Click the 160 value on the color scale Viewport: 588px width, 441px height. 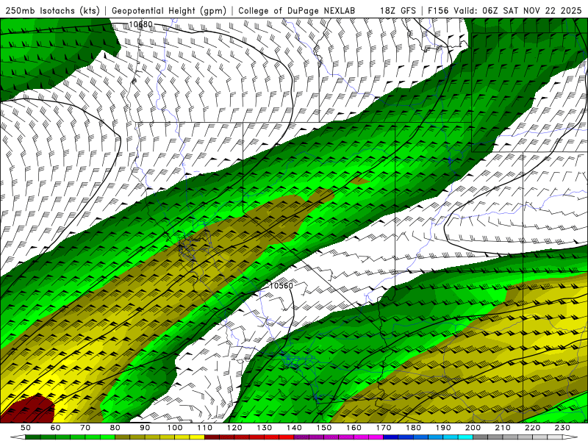pos(354,428)
